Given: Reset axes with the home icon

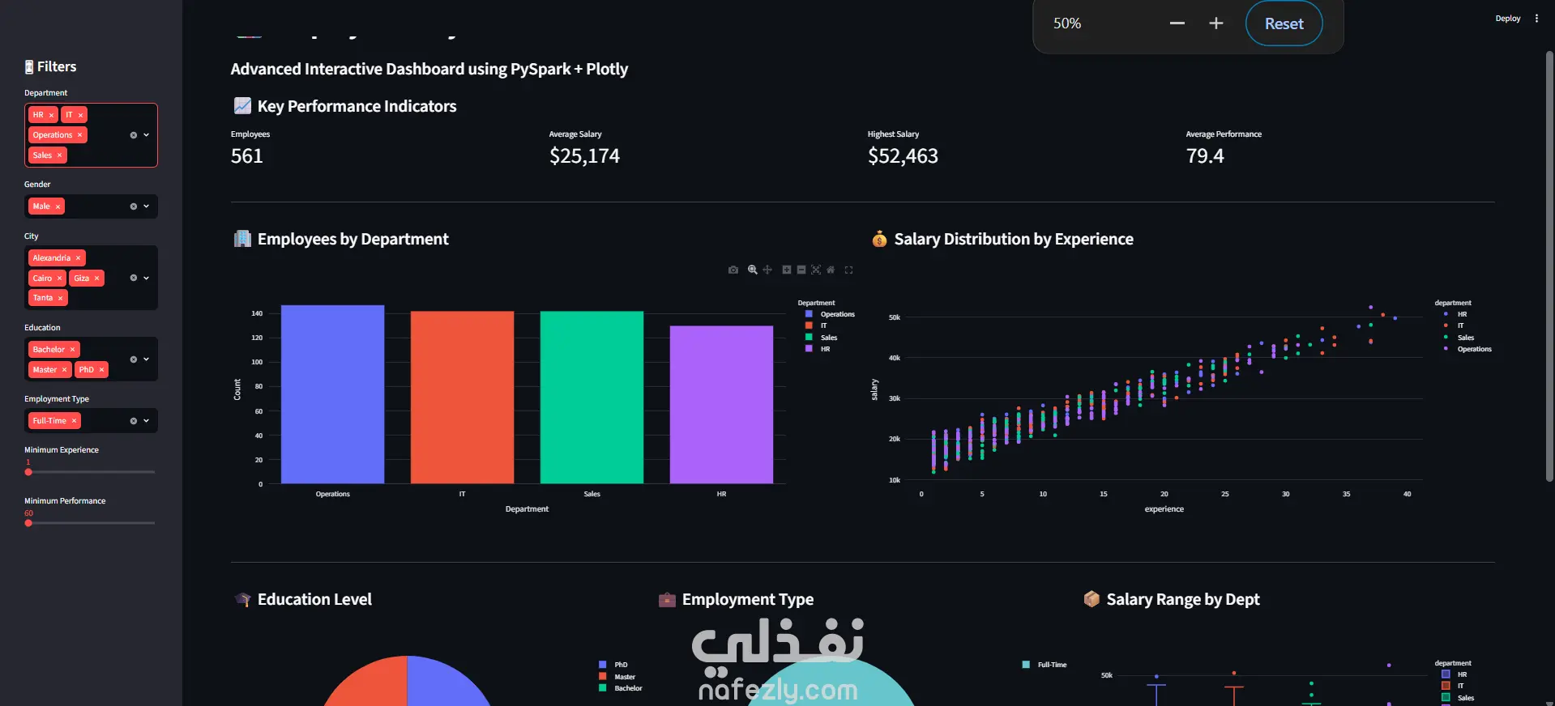Looking at the screenshot, I should coord(831,270).
